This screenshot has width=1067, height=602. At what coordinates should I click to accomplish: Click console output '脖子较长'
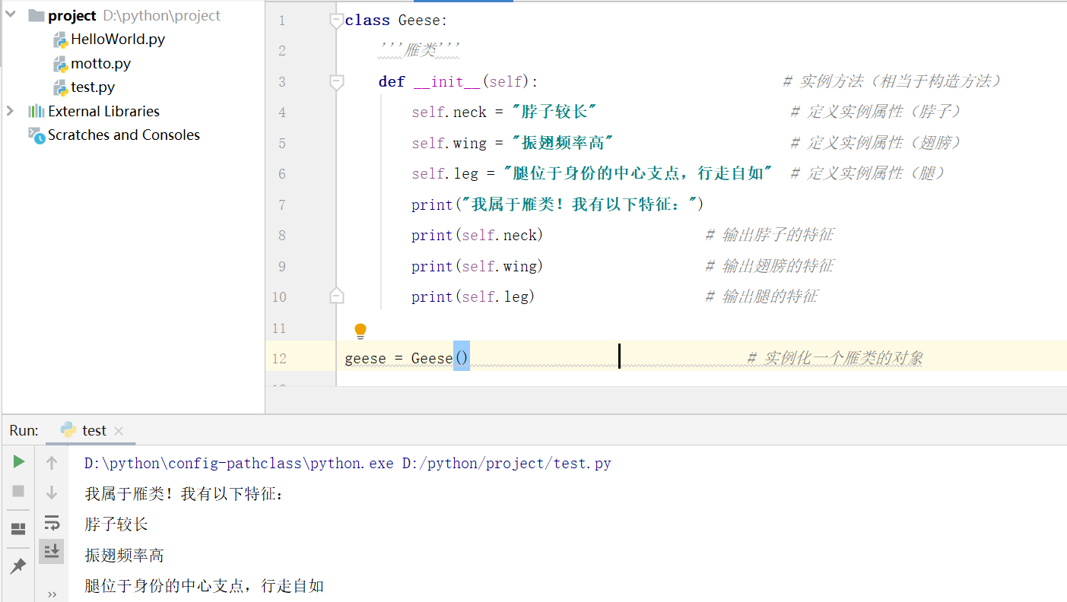pos(116,524)
